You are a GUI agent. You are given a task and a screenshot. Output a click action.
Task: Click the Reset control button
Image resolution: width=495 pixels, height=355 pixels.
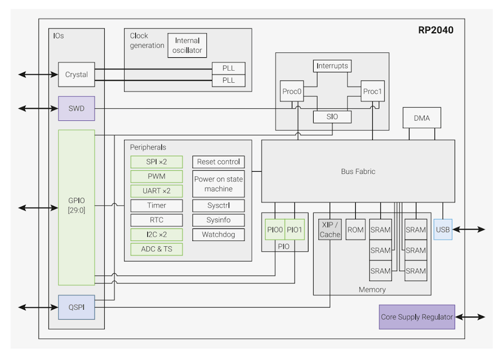218,162
